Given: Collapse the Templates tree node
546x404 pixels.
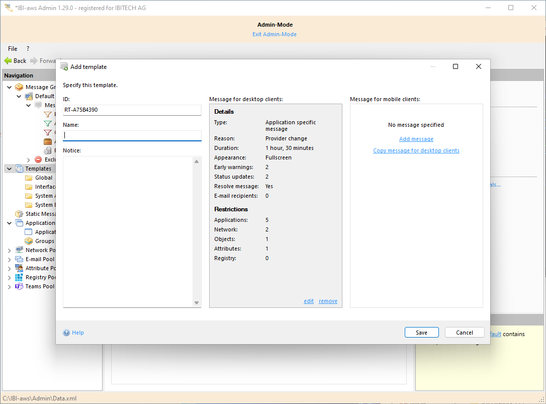Looking at the screenshot, I should [9, 169].
